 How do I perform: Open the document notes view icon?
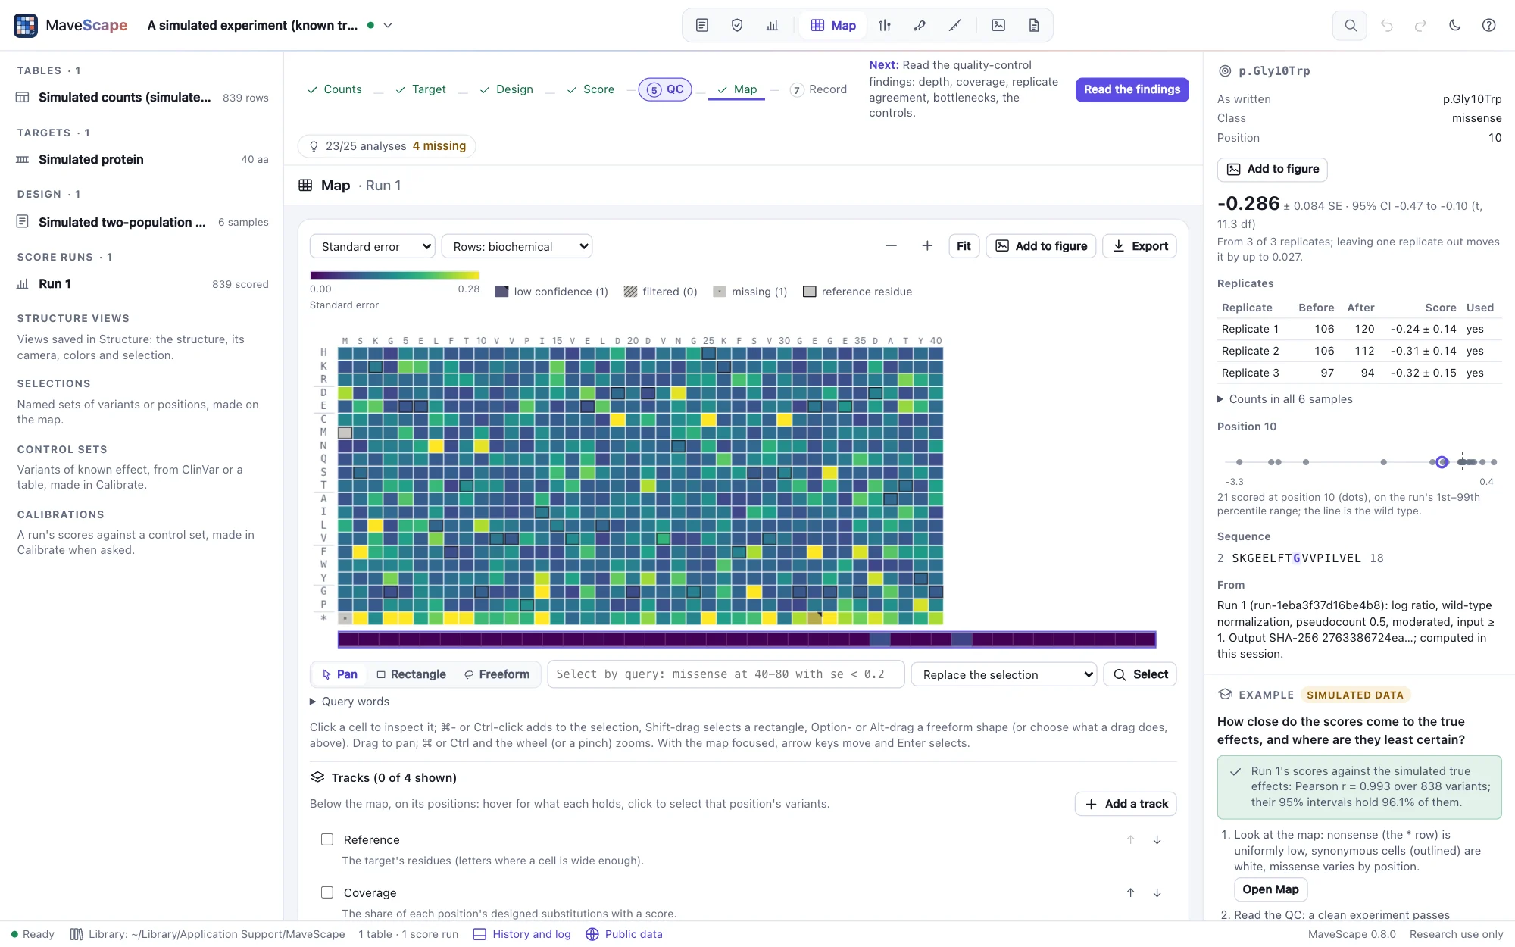click(702, 25)
